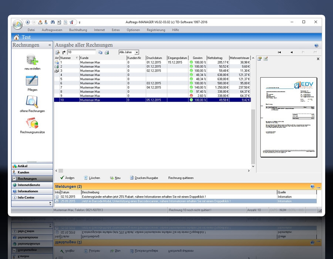Expand navigation pane overflow chevron
This screenshot has width=333, height=259.
pos(50,203)
